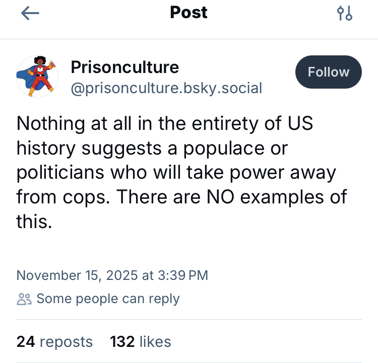Click the @prisonculture.bsky.social handle

[x=166, y=88]
